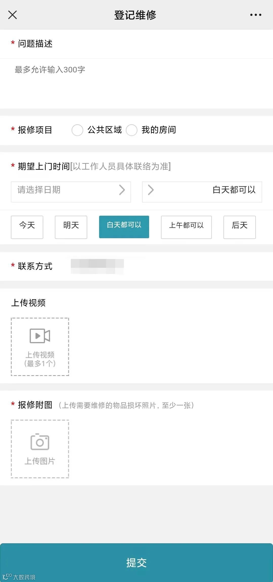Click the chevron beside 白天都可以 field

point(151,190)
